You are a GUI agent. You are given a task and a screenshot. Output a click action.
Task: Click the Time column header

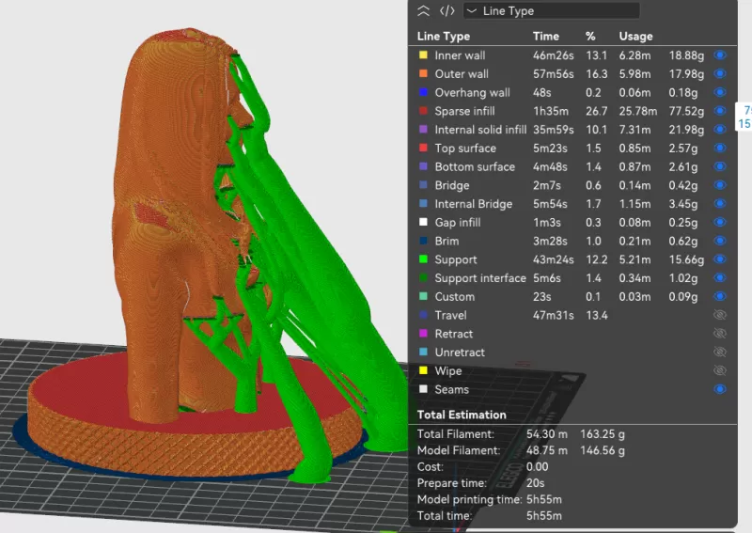point(545,37)
